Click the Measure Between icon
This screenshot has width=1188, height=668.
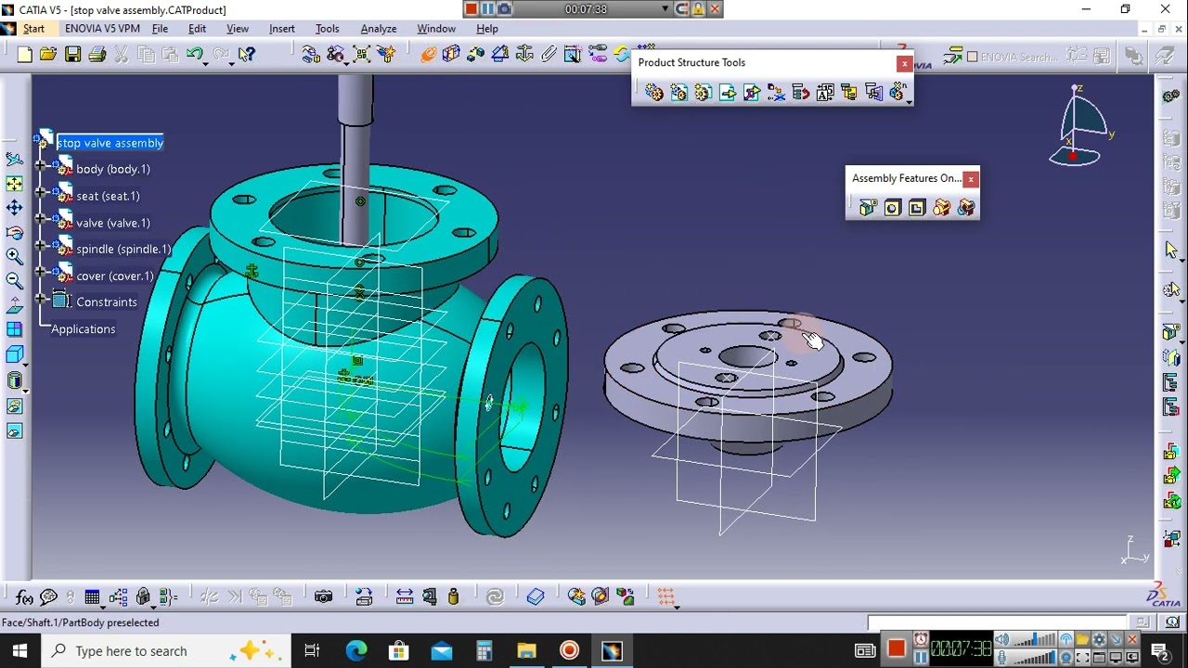click(x=405, y=597)
